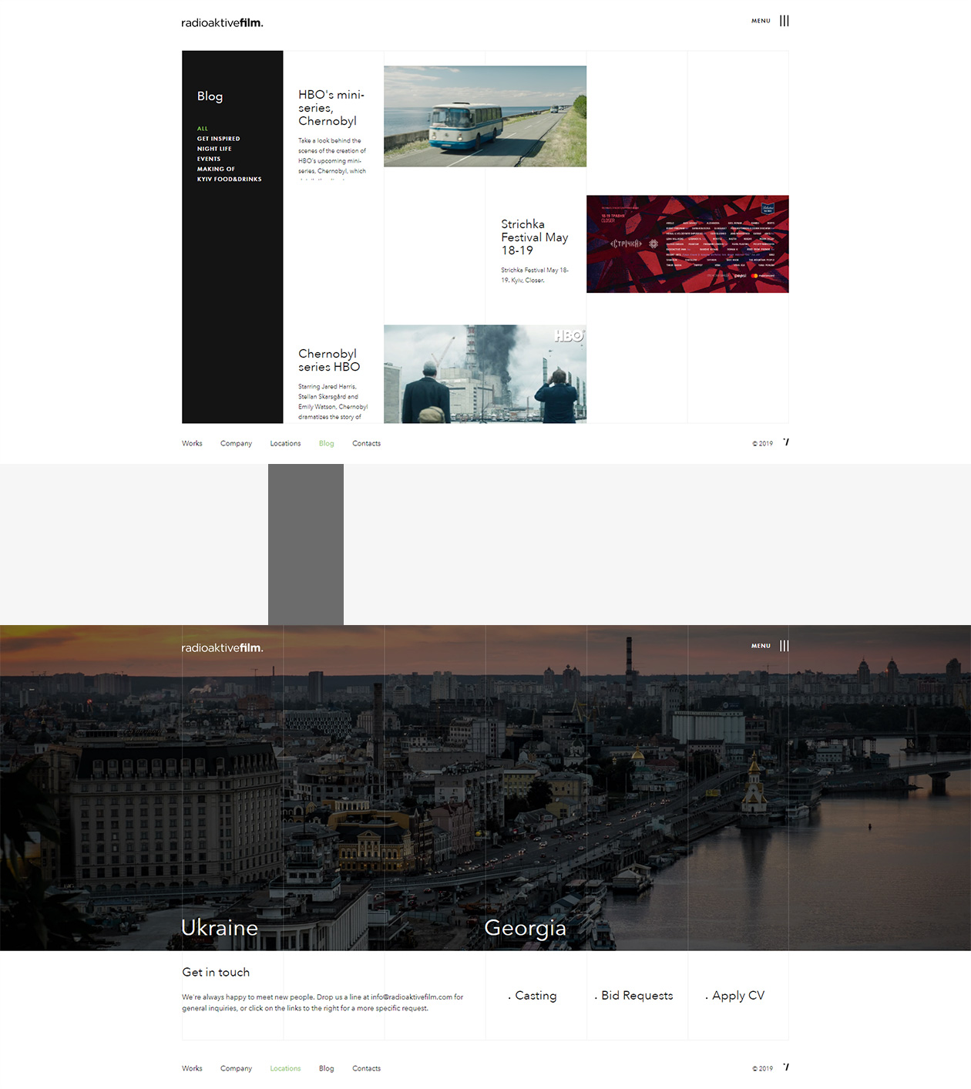The width and height of the screenshot is (971, 1089).
Task: Select the ALL blog filter
Action: (203, 129)
